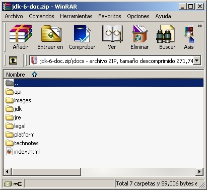Open the archive path dropdown arrow
The image size is (207, 190).
pos(197,60)
